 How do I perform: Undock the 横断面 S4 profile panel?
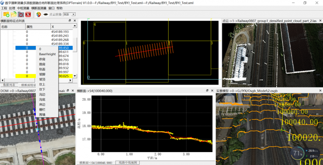coord(207,90)
